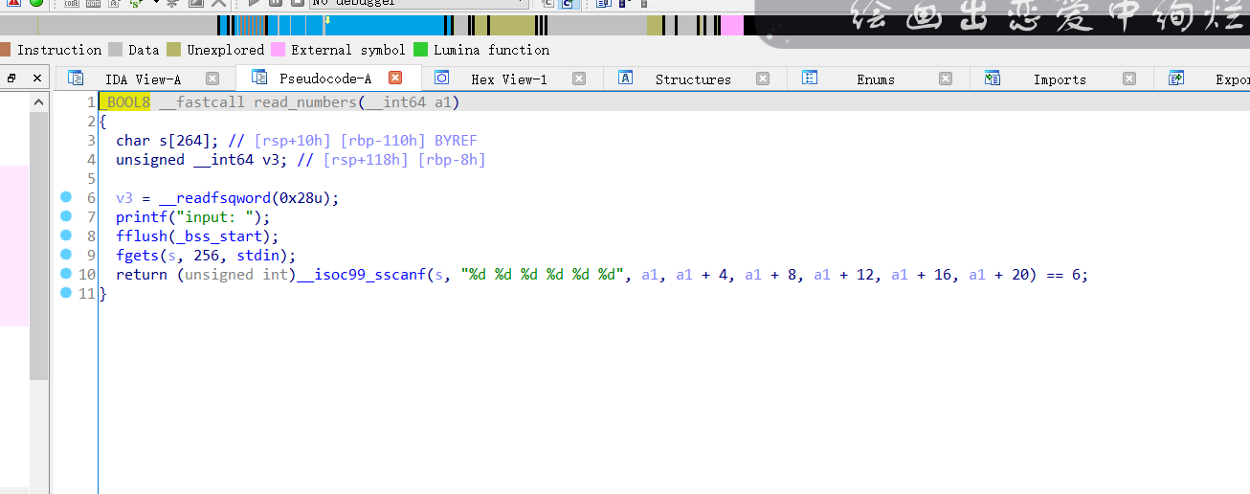Toggle breakpoint on return line 10
Viewport: 1250px width, 494px height.
coord(66,274)
